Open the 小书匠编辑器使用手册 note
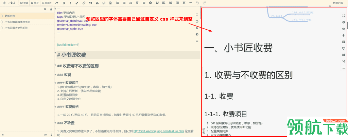Screen dimensions: 348x137 tap(27, 22)
